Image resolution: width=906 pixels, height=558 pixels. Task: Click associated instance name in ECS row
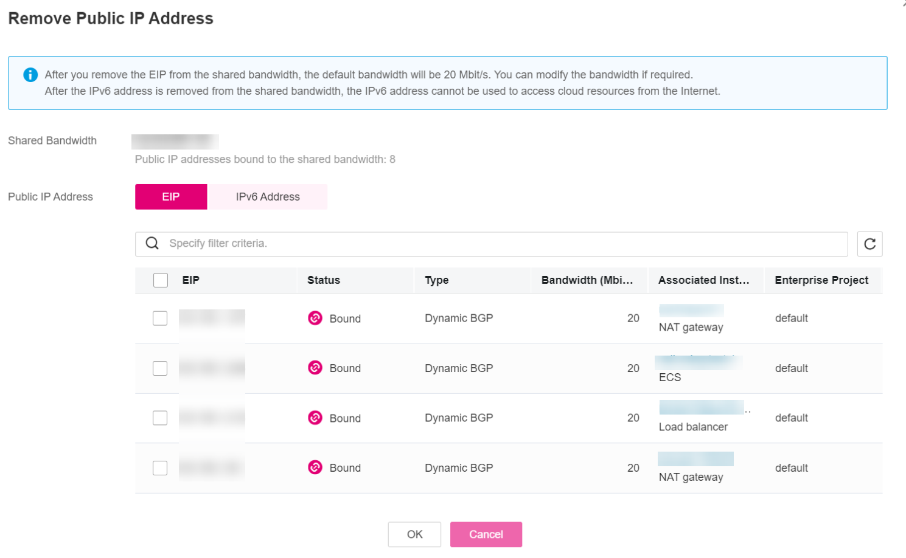(x=699, y=362)
